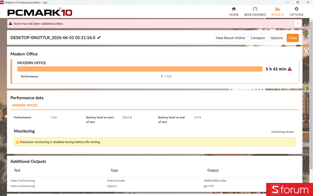Open Monitoring details link
The width and height of the screenshot is (313, 196).
click(282, 132)
